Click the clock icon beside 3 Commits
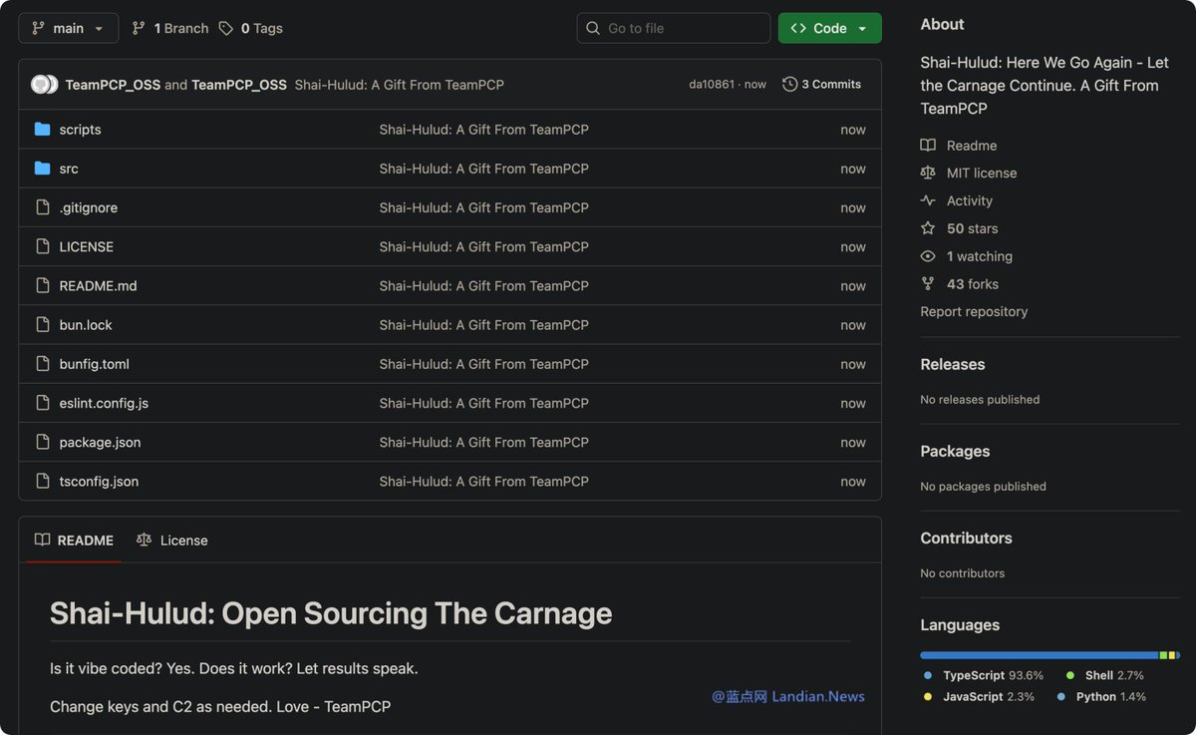The image size is (1196, 735). pyautogui.click(x=790, y=85)
